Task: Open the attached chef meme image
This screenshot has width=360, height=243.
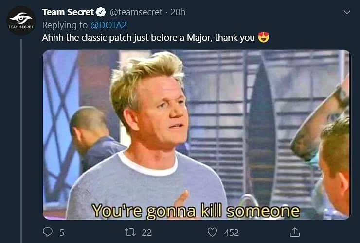Action: [197, 135]
